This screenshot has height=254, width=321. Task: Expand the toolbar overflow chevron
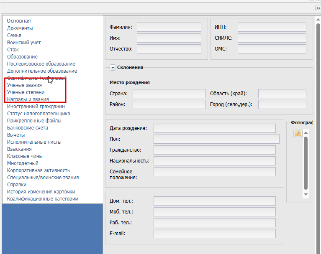pos(318,8)
